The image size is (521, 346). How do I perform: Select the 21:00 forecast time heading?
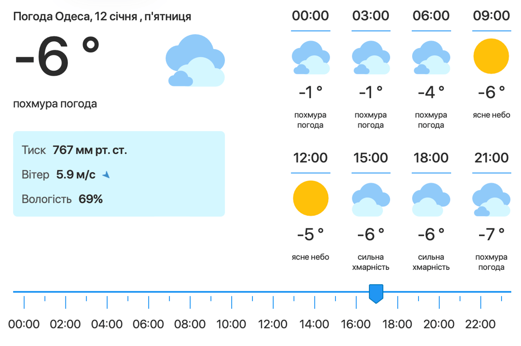coord(491,158)
